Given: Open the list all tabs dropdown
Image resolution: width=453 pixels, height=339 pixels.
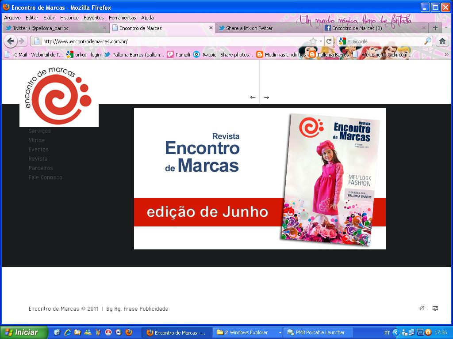Looking at the screenshot, I should click(446, 28).
